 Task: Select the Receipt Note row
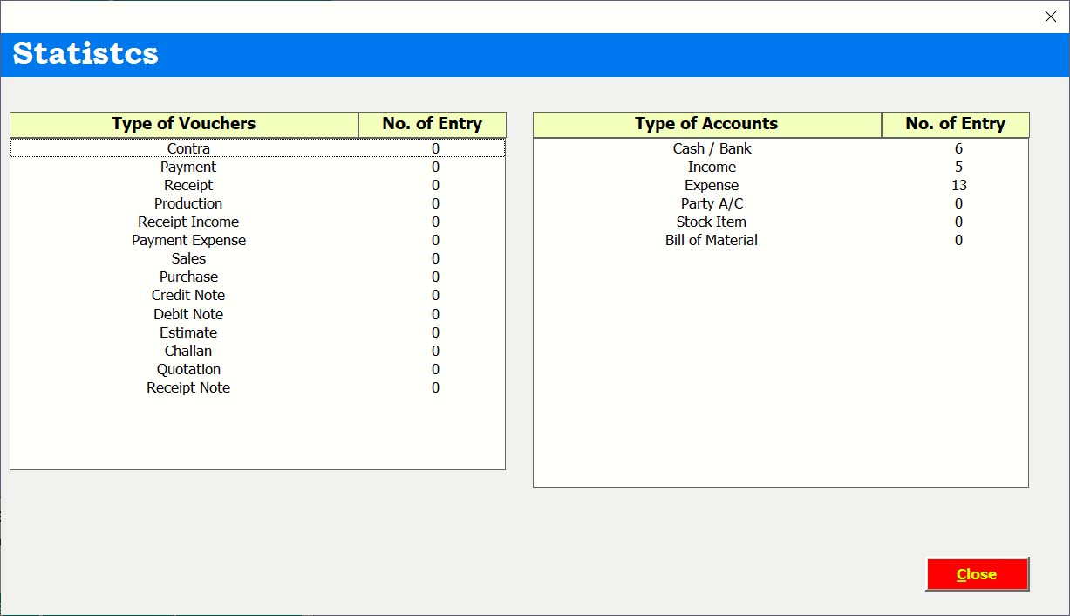pos(188,388)
